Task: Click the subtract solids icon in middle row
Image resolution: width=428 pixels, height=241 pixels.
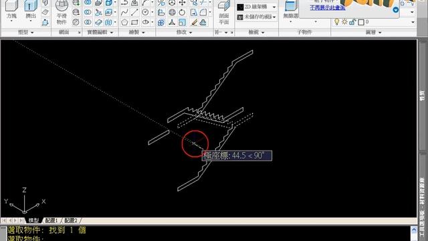Action: point(88,12)
